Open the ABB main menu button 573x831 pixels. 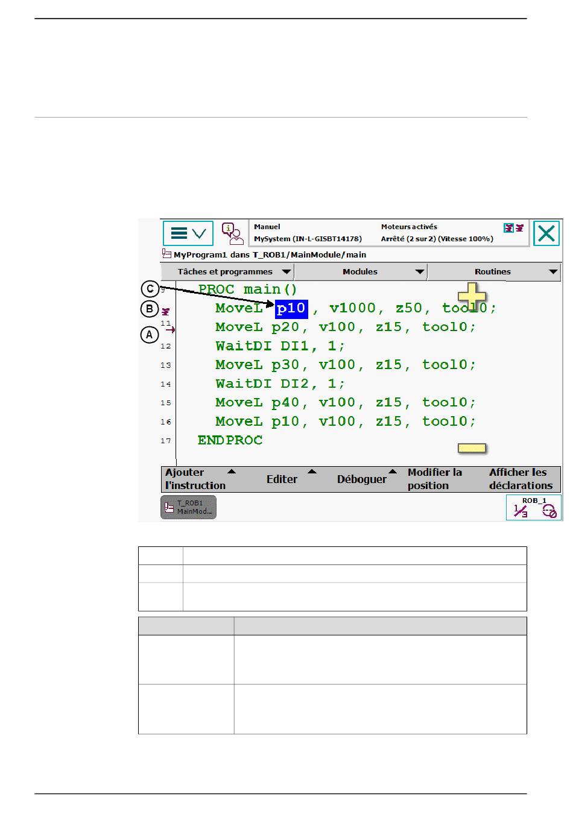188,233
